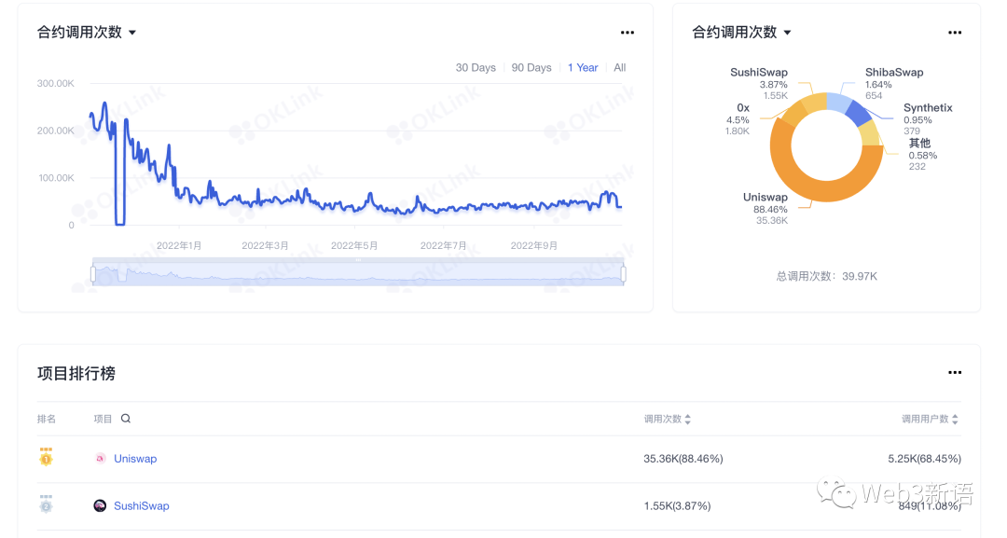The image size is (1007, 538).
Task: Open the project ranking three-dot menu
Action: click(x=955, y=372)
